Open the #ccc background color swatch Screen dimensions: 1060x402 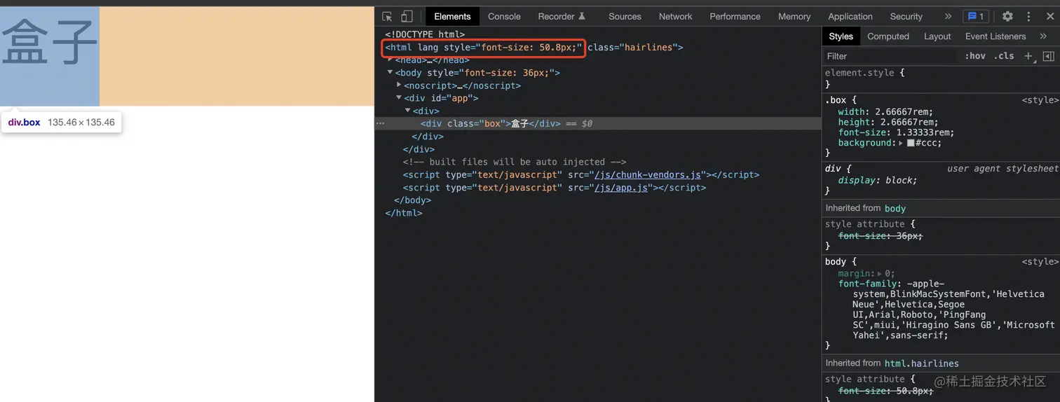tap(911, 143)
